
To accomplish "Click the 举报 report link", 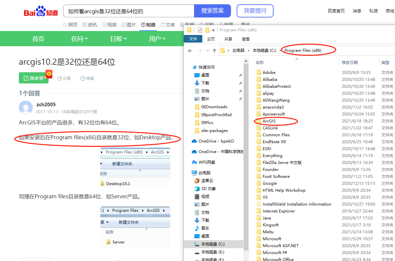I will point(87,78).
